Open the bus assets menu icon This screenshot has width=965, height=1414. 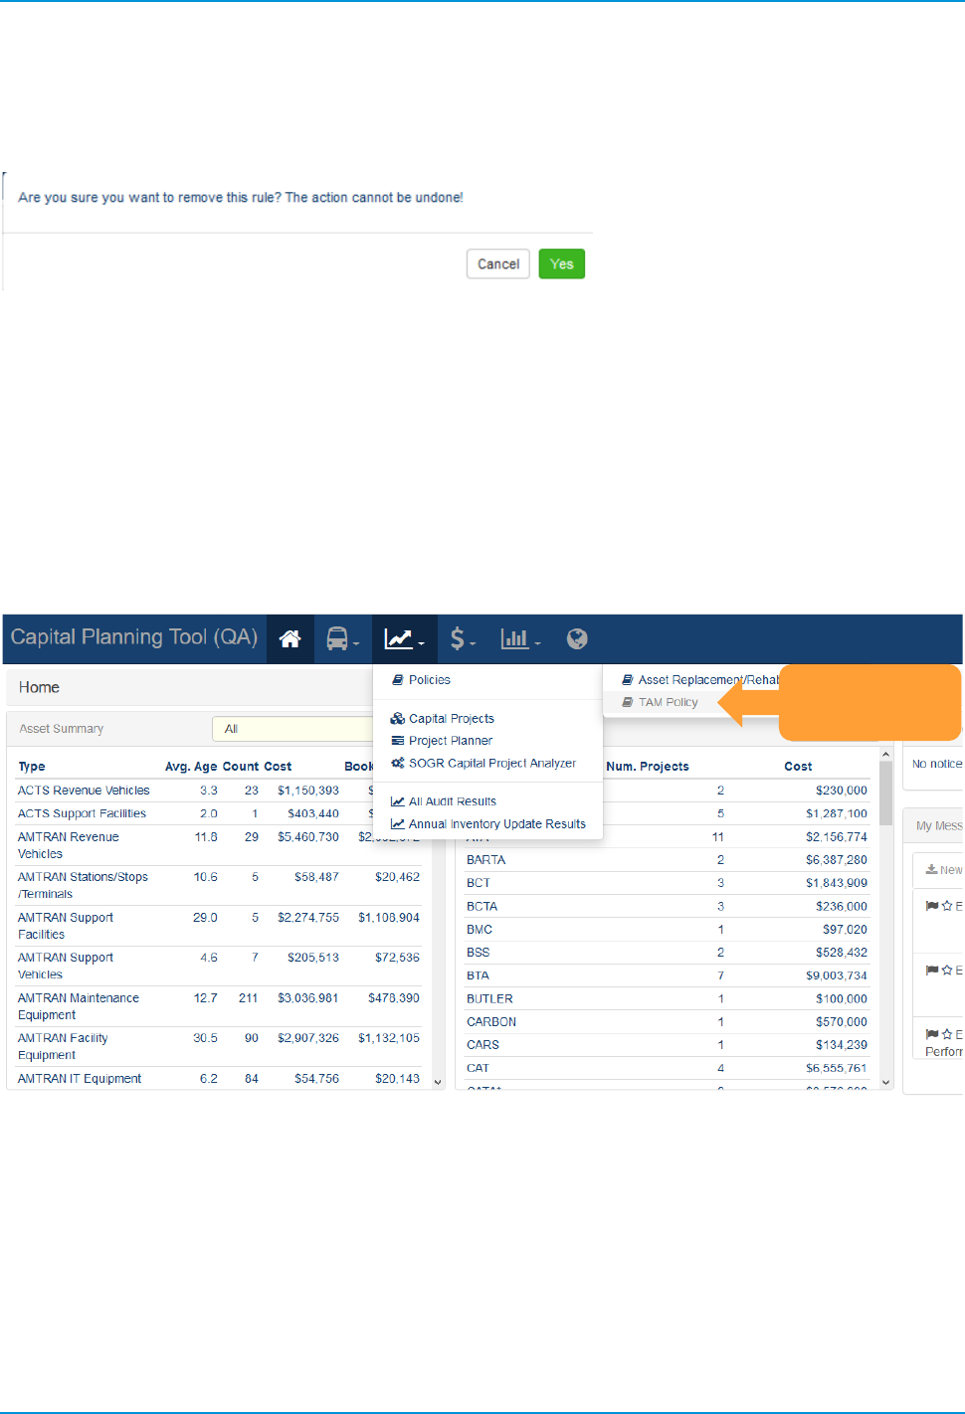[x=342, y=638]
